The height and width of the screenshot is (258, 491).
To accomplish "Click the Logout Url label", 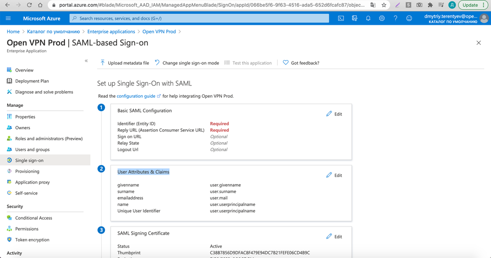I will coord(128,150).
